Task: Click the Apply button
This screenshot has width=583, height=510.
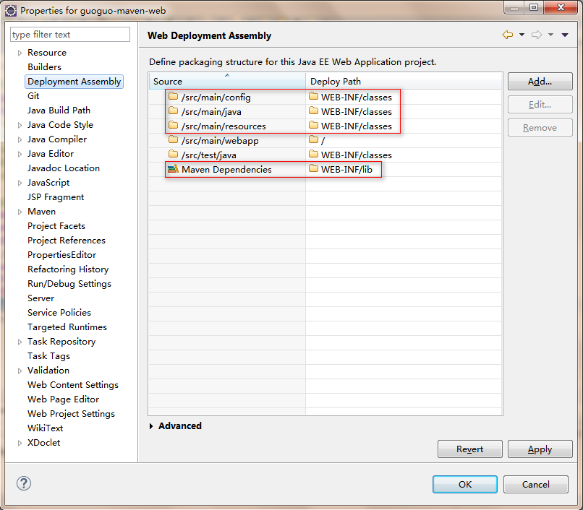Action: pos(540,449)
